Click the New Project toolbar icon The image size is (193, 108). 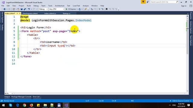point(14,9)
